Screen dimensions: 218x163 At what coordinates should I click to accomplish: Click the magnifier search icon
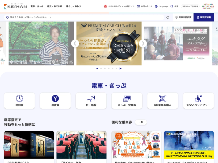(x=172, y=6)
